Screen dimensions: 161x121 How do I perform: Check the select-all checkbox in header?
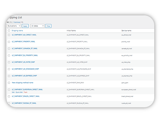pyautogui.click(x=9, y=30)
